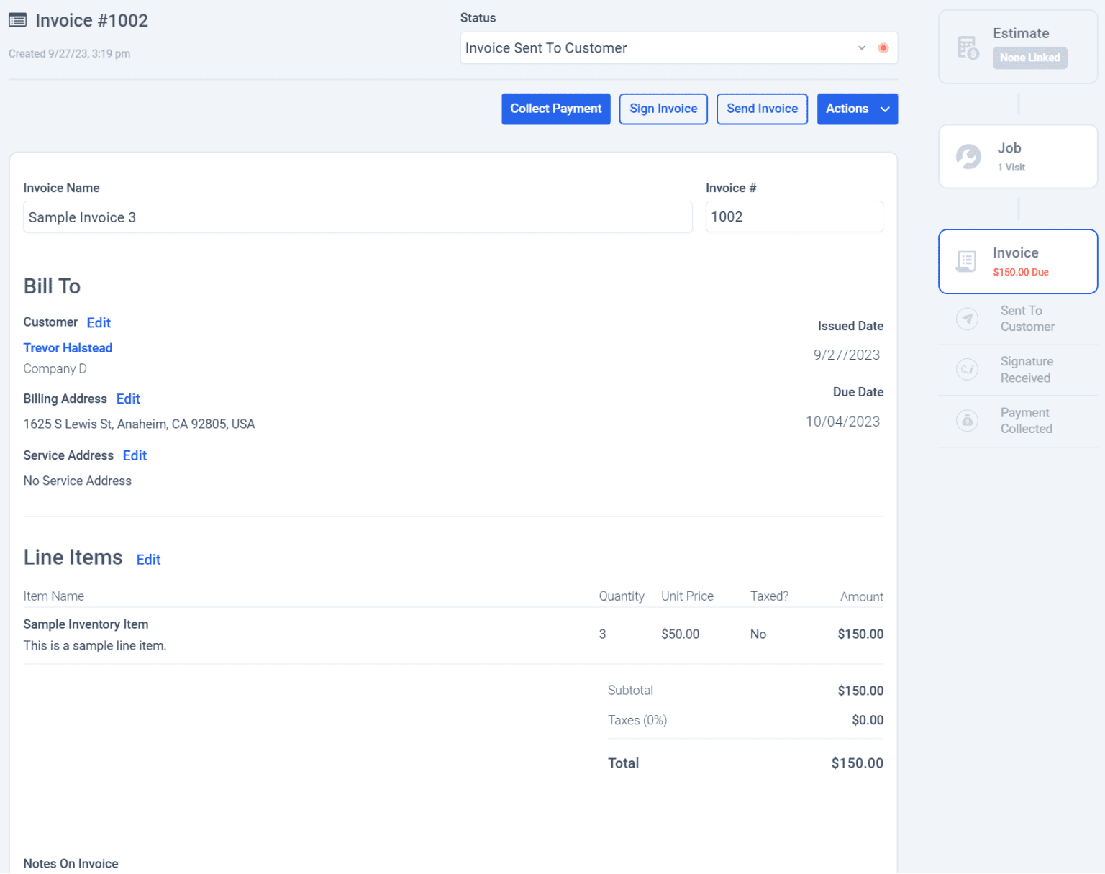Click the Estimate icon in the sidebar
Viewport: 1105px width, 874px height.
point(968,46)
